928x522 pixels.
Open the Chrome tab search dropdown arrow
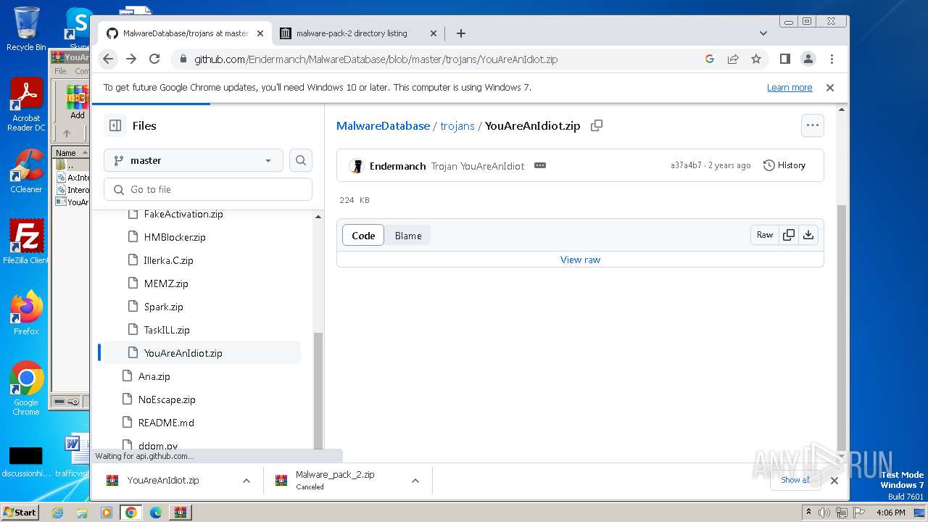coord(763,33)
